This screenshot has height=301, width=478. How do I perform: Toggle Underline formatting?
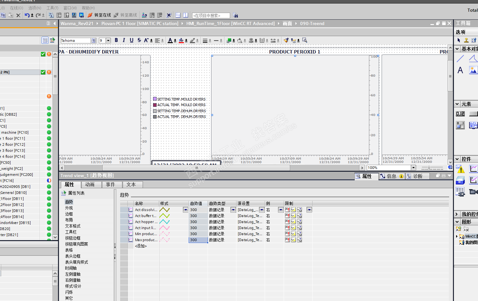(132, 40)
